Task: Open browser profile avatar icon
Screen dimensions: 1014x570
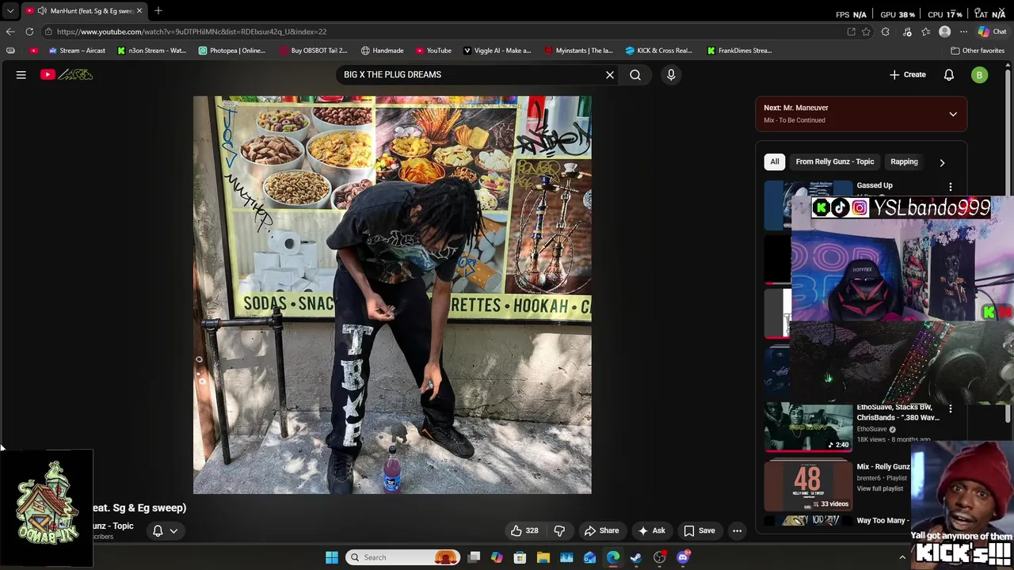Action: (944, 32)
